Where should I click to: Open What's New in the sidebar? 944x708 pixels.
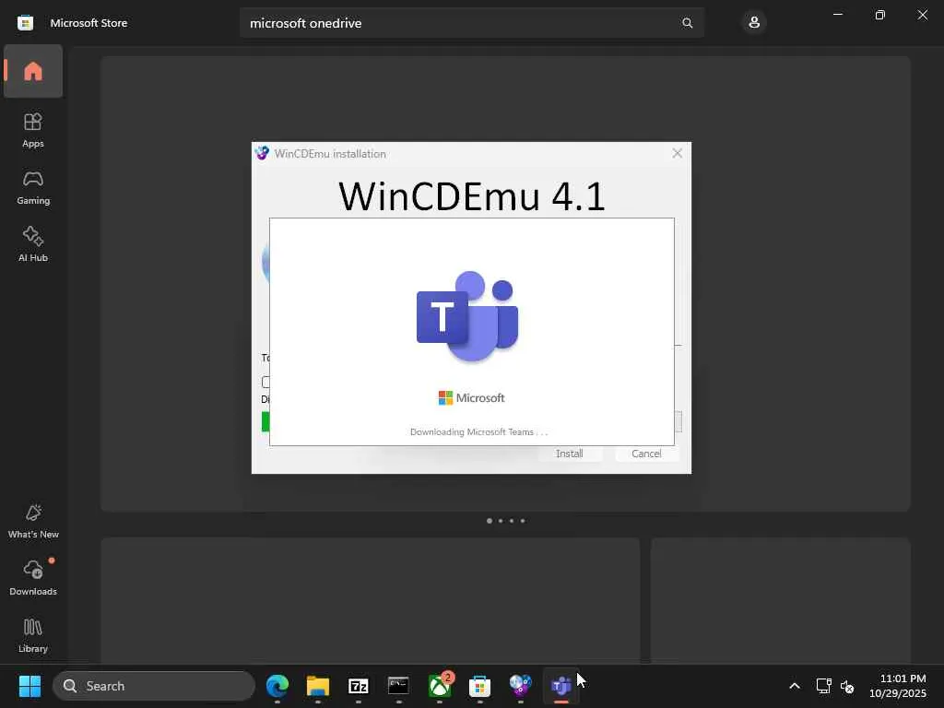coord(33,522)
